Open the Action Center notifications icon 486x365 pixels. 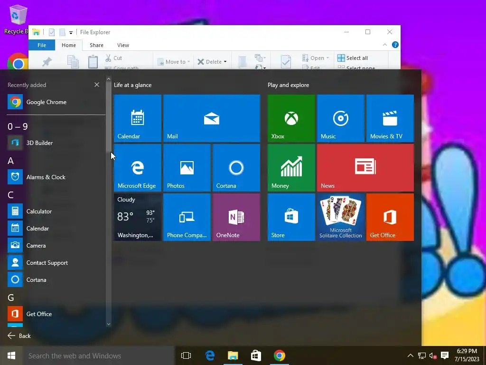coord(445,355)
